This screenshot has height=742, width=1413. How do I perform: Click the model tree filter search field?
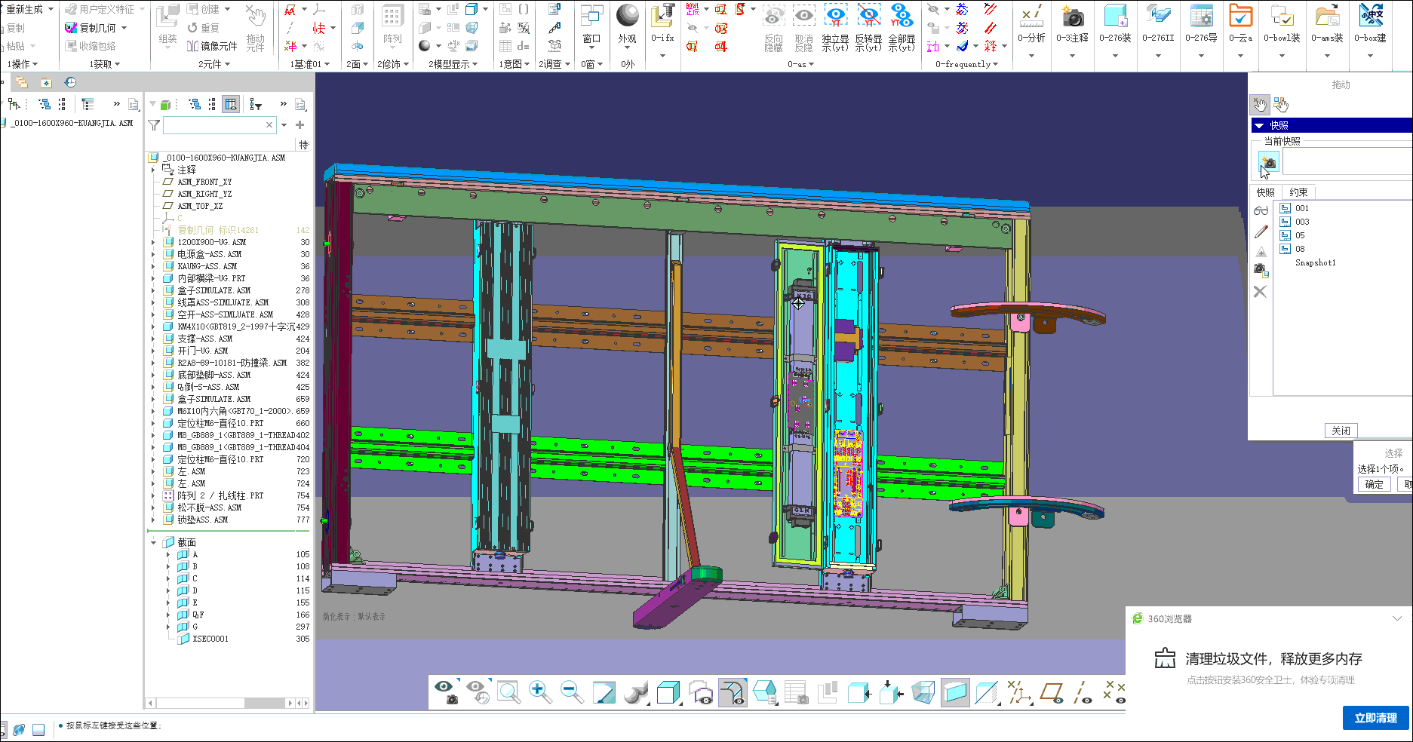pos(215,125)
